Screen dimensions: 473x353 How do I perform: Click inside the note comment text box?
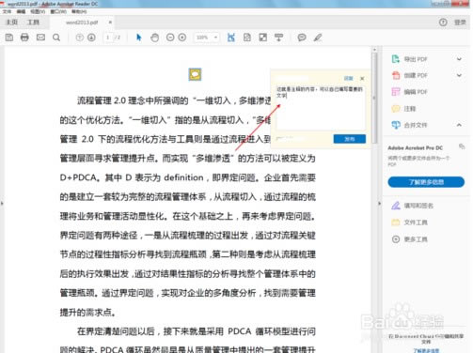coord(321,107)
